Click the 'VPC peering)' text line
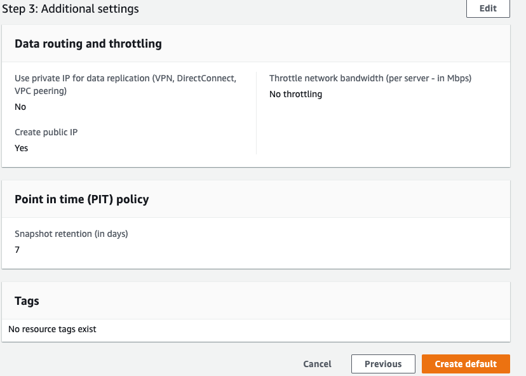The image size is (526, 376). [x=41, y=91]
